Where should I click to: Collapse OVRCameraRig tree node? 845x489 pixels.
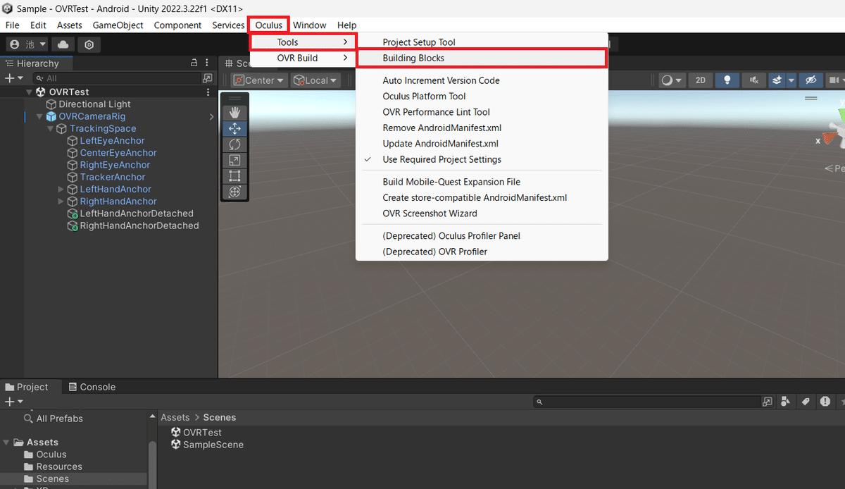39,116
